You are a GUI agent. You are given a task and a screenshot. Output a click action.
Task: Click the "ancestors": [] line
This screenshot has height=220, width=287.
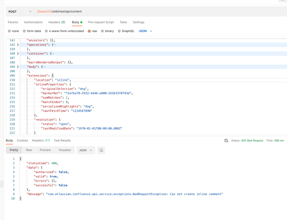click(41, 40)
